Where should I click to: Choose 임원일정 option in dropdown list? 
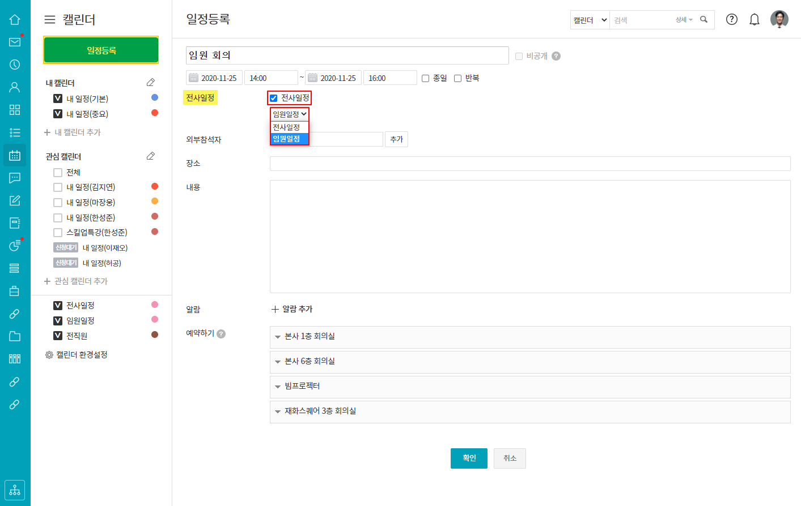(287, 139)
